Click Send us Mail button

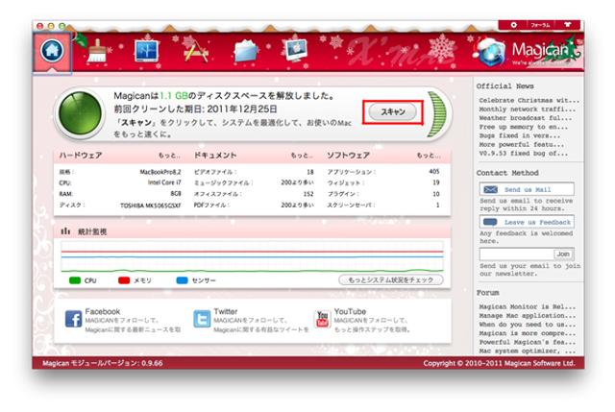(526, 190)
